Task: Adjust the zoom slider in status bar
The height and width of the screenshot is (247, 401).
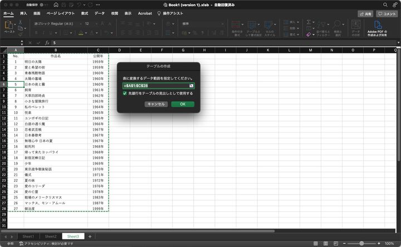Action: [x=363, y=244]
